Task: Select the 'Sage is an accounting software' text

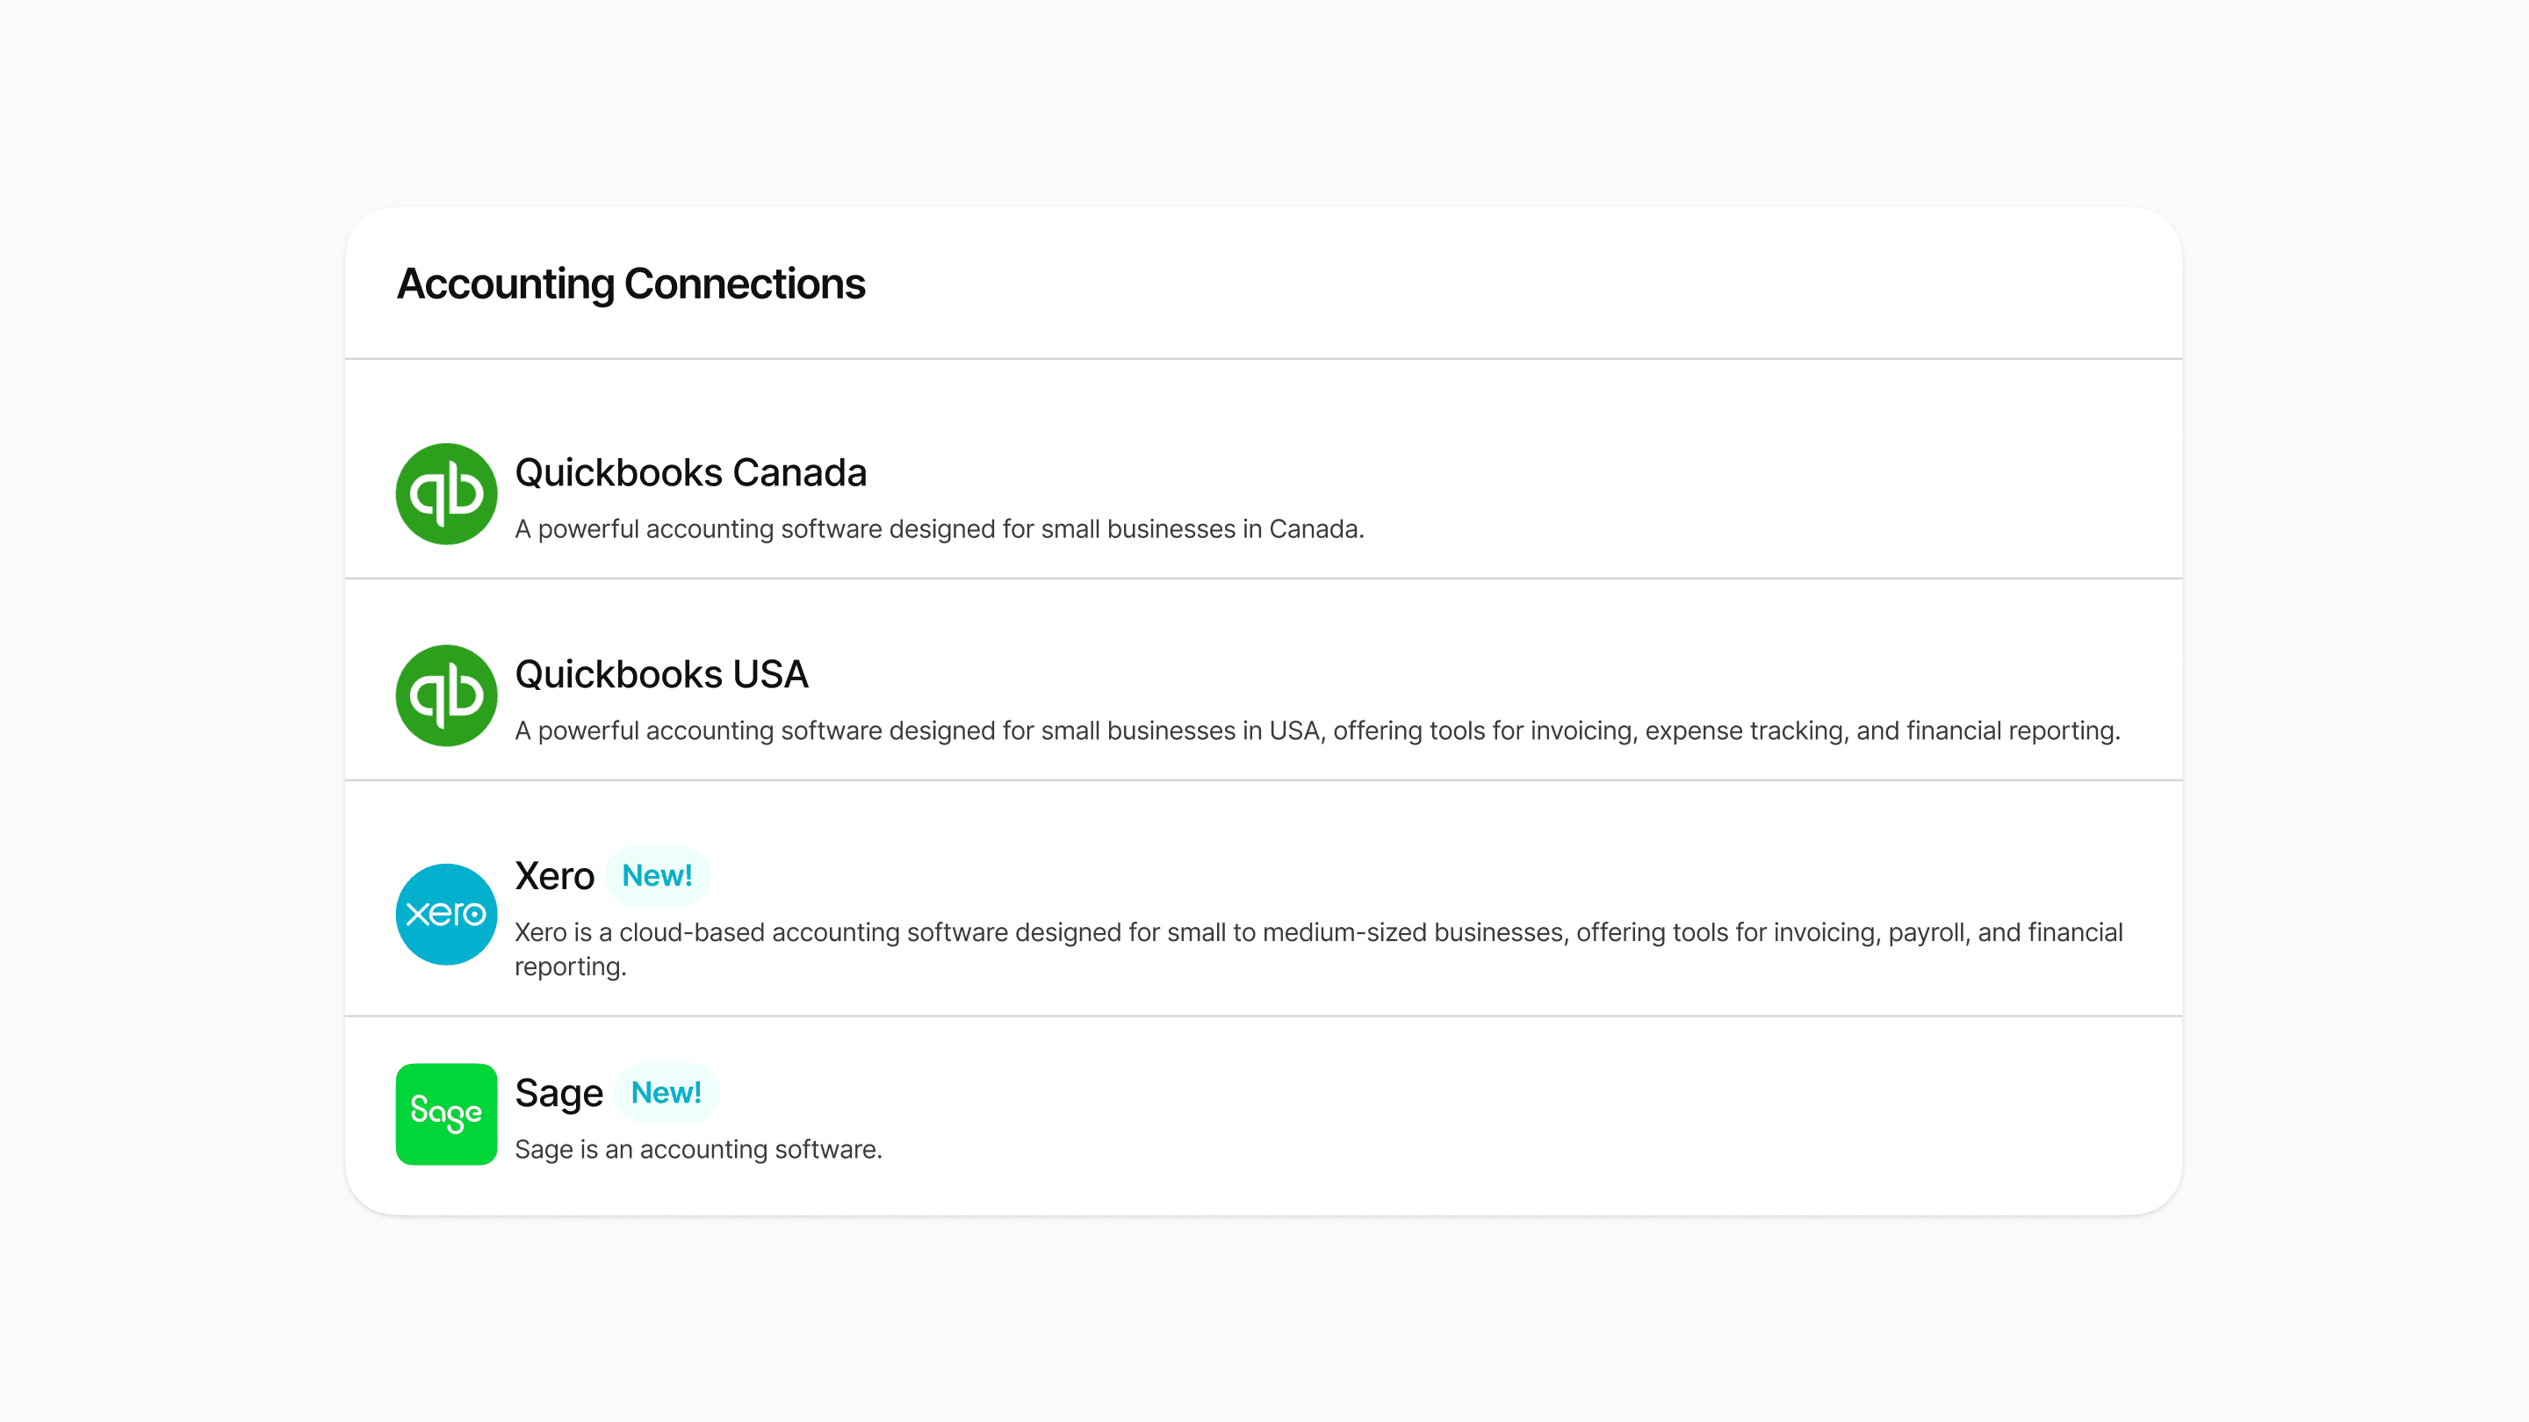Action: click(698, 1149)
